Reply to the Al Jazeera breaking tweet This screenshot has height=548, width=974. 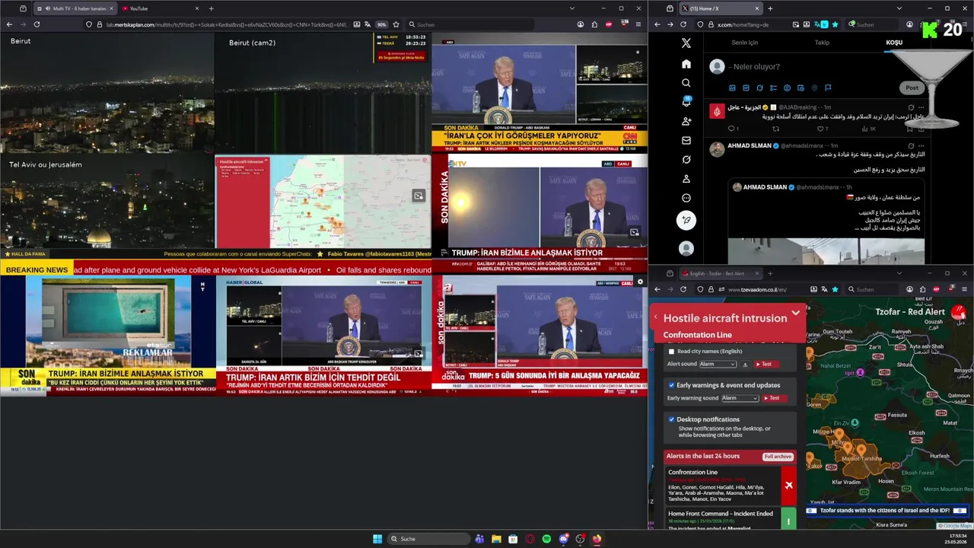click(x=733, y=129)
